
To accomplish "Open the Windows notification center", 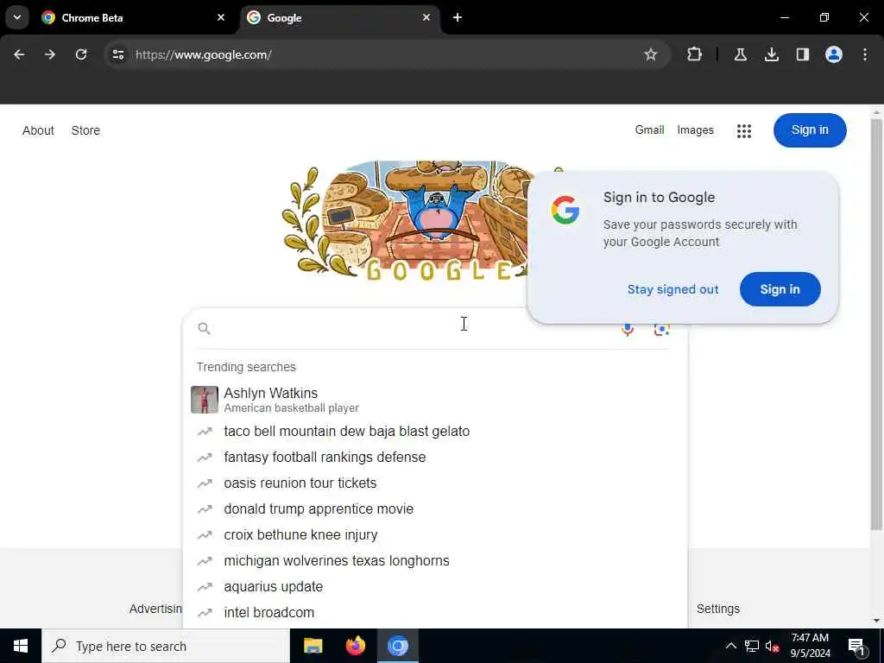I will [x=856, y=647].
